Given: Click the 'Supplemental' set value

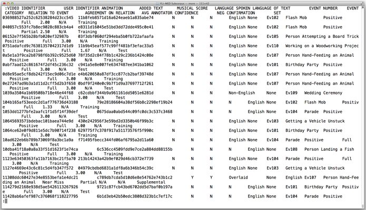Looking at the screenshot, I should pyautogui.click(x=151, y=182).
